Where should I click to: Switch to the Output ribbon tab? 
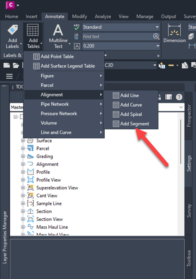click(x=168, y=17)
